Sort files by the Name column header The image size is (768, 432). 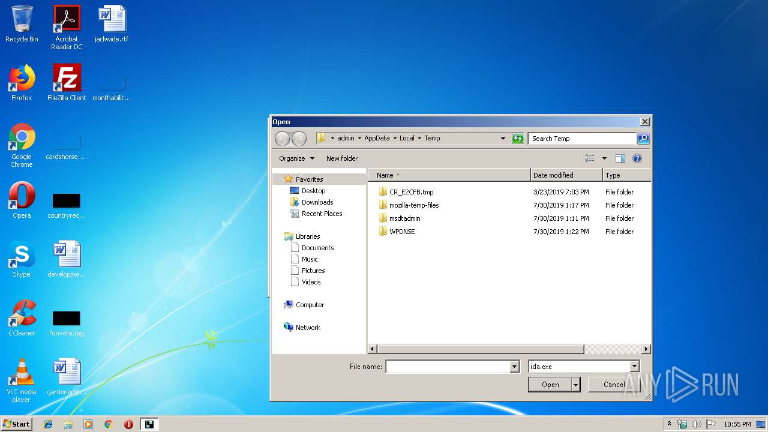tap(449, 175)
